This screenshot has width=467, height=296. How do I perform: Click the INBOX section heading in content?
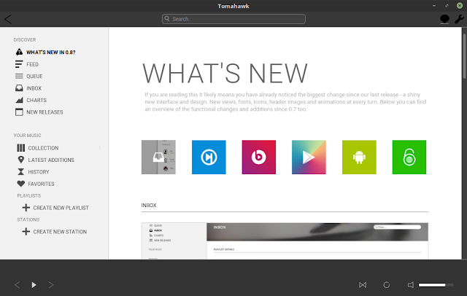click(149, 206)
